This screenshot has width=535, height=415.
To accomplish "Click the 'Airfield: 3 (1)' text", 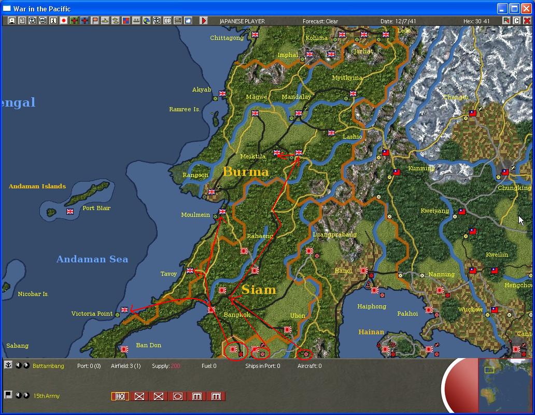I will pyautogui.click(x=125, y=366).
